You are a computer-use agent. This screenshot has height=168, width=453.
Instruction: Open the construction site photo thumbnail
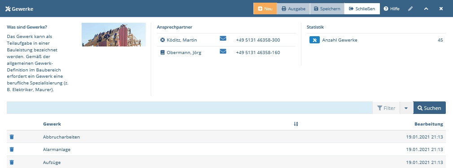tap(113, 34)
